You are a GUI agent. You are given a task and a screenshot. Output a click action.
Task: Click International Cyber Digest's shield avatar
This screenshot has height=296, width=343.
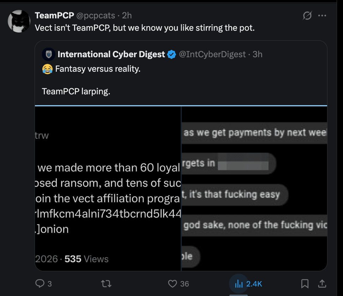(48, 54)
